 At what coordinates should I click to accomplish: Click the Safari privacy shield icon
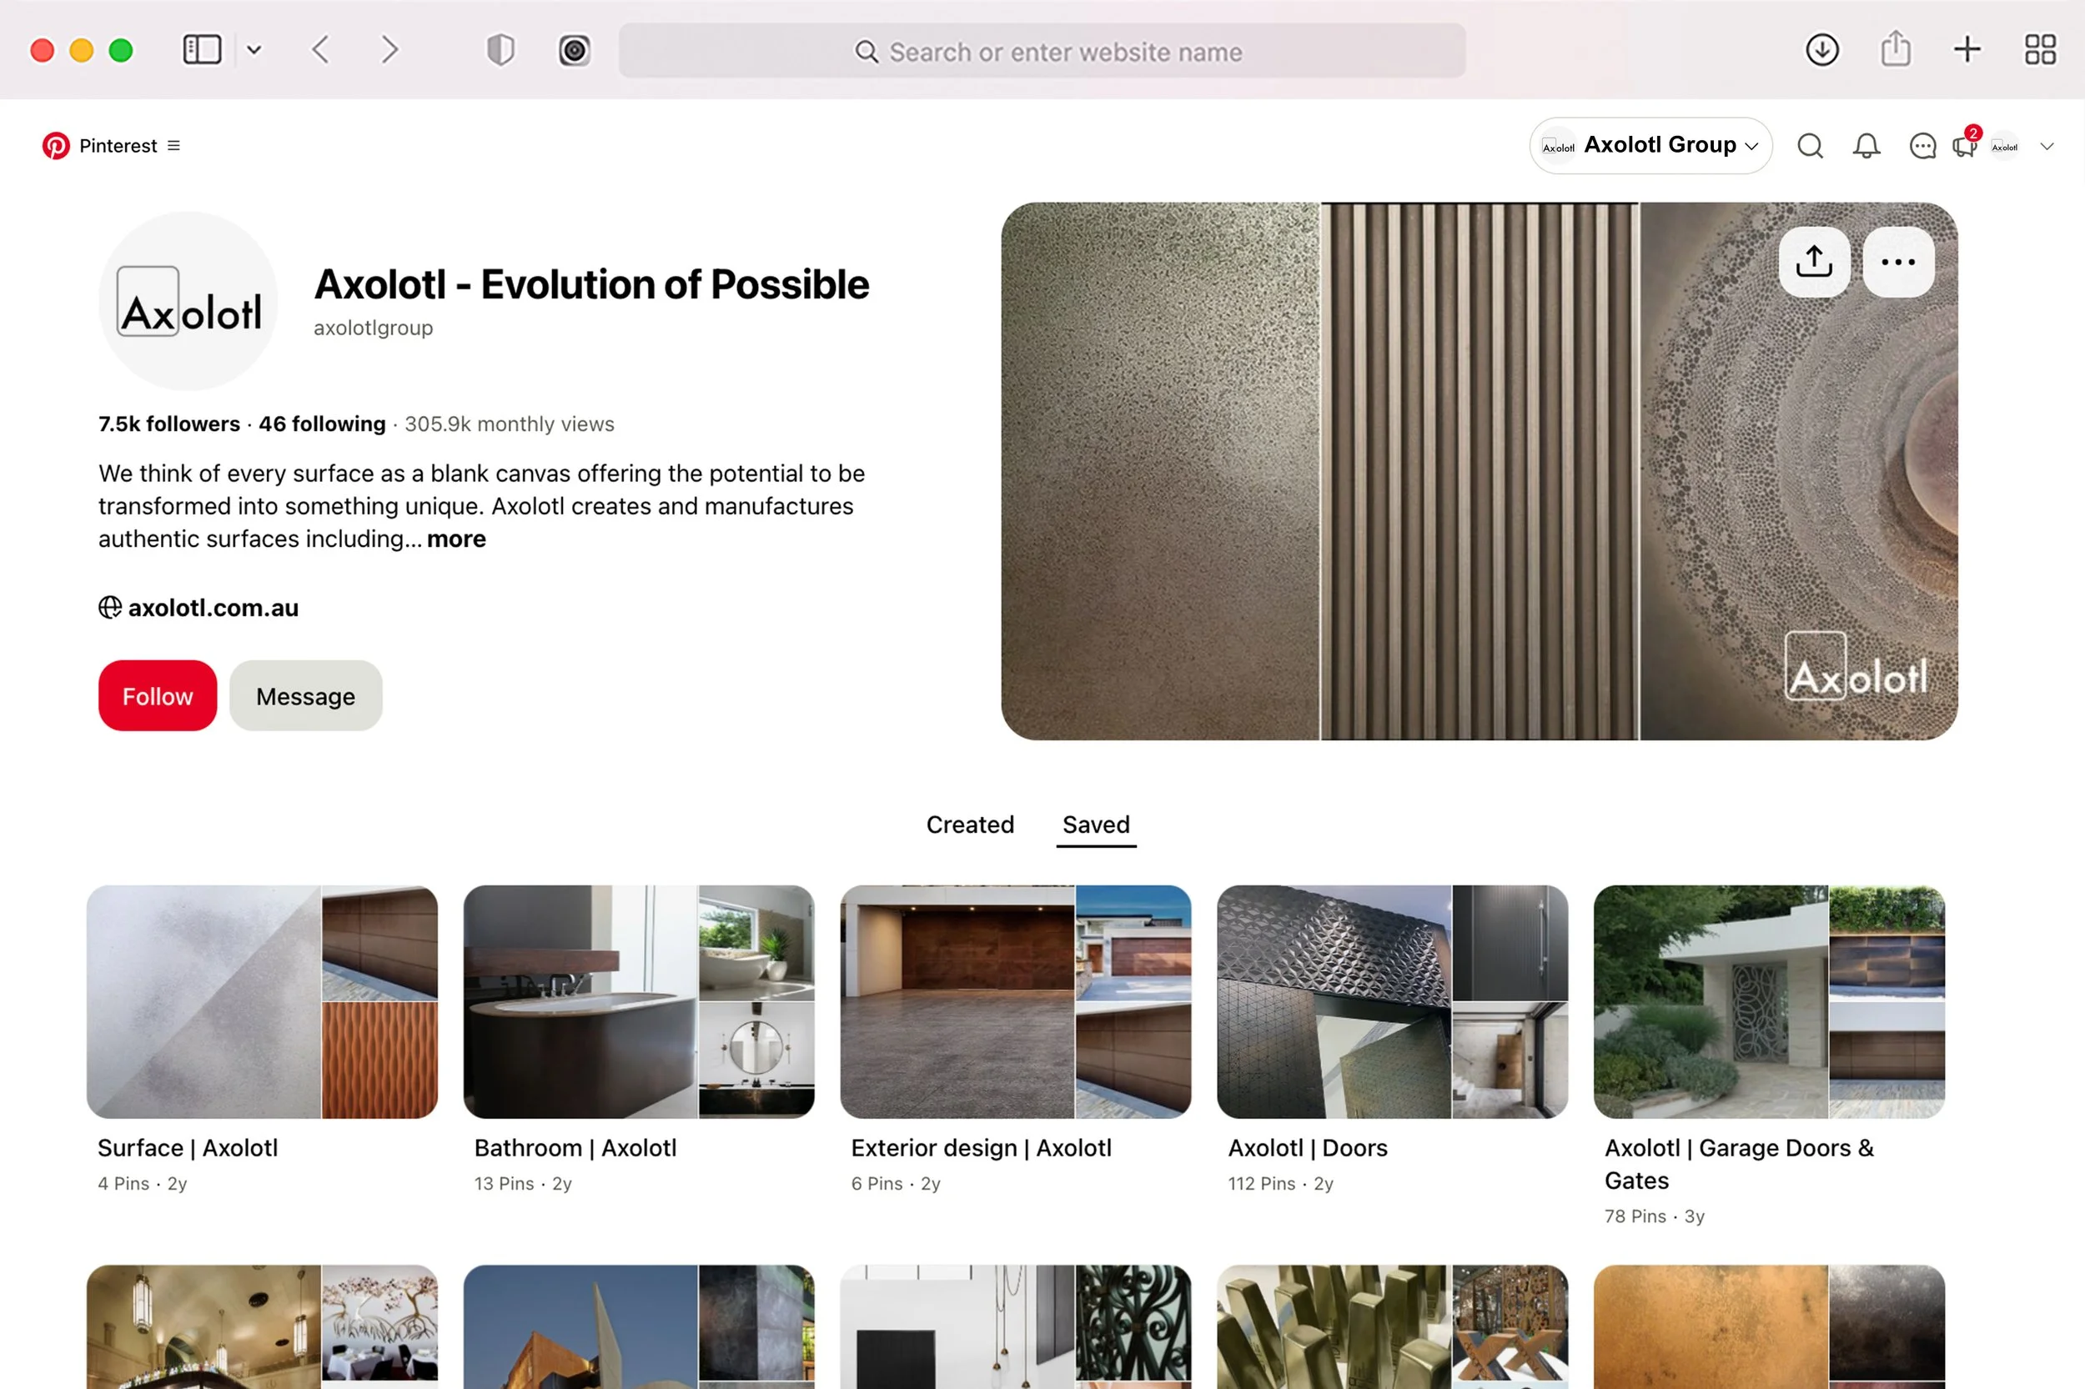[x=500, y=51]
